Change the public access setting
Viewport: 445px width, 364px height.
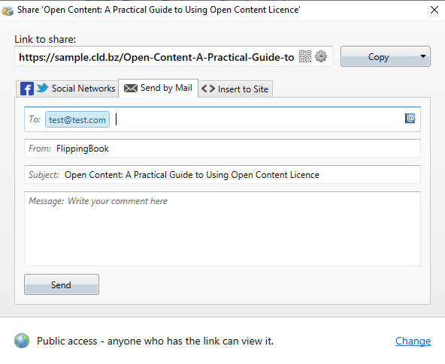(413, 341)
